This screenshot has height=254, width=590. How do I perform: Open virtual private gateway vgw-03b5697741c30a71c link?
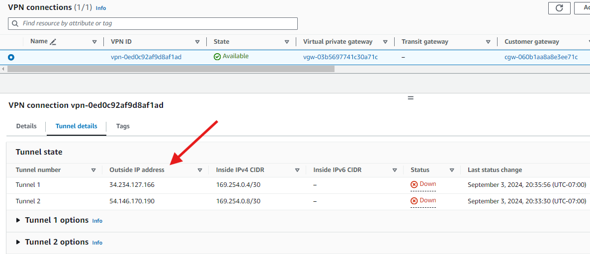coord(340,57)
